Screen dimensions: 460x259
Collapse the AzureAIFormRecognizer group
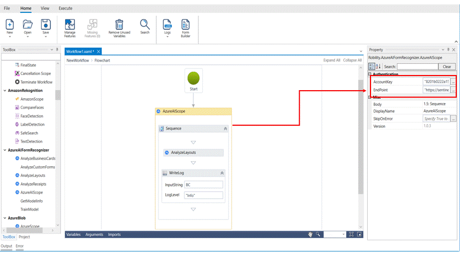tap(4, 150)
